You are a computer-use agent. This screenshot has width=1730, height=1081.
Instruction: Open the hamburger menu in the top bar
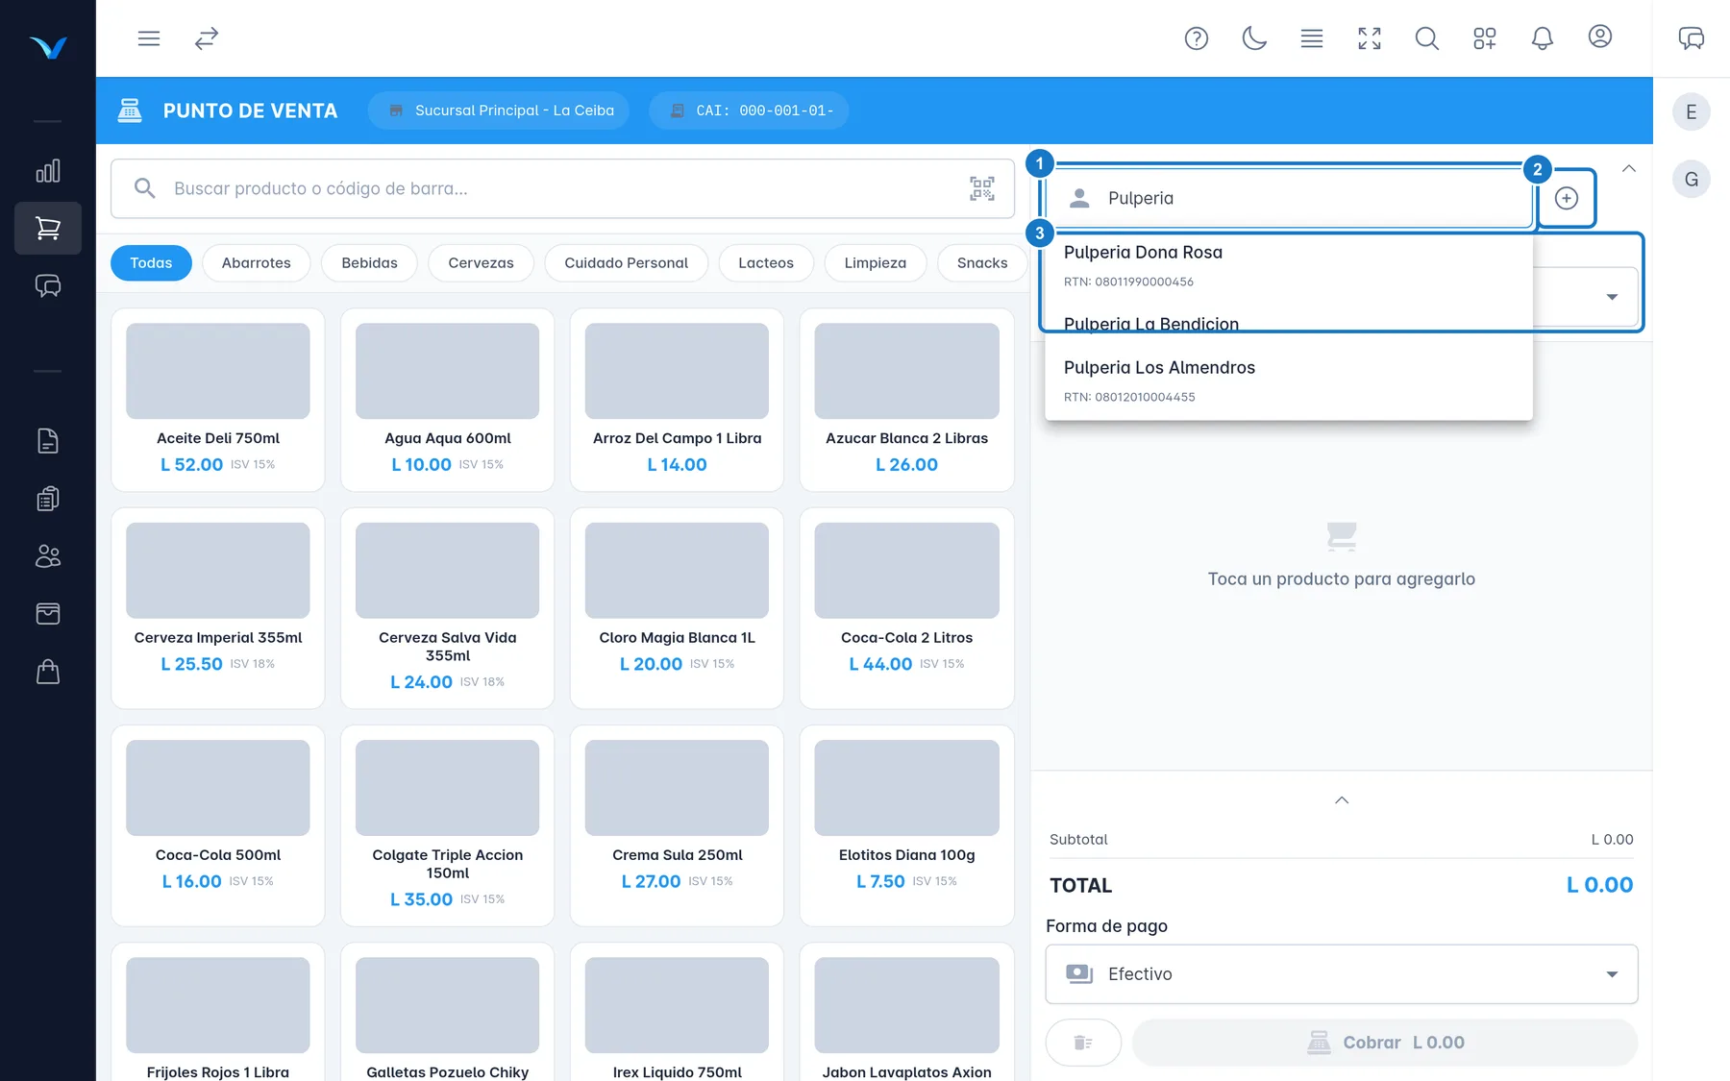point(148,38)
